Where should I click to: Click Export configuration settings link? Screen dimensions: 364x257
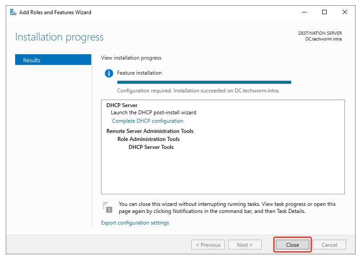click(135, 223)
